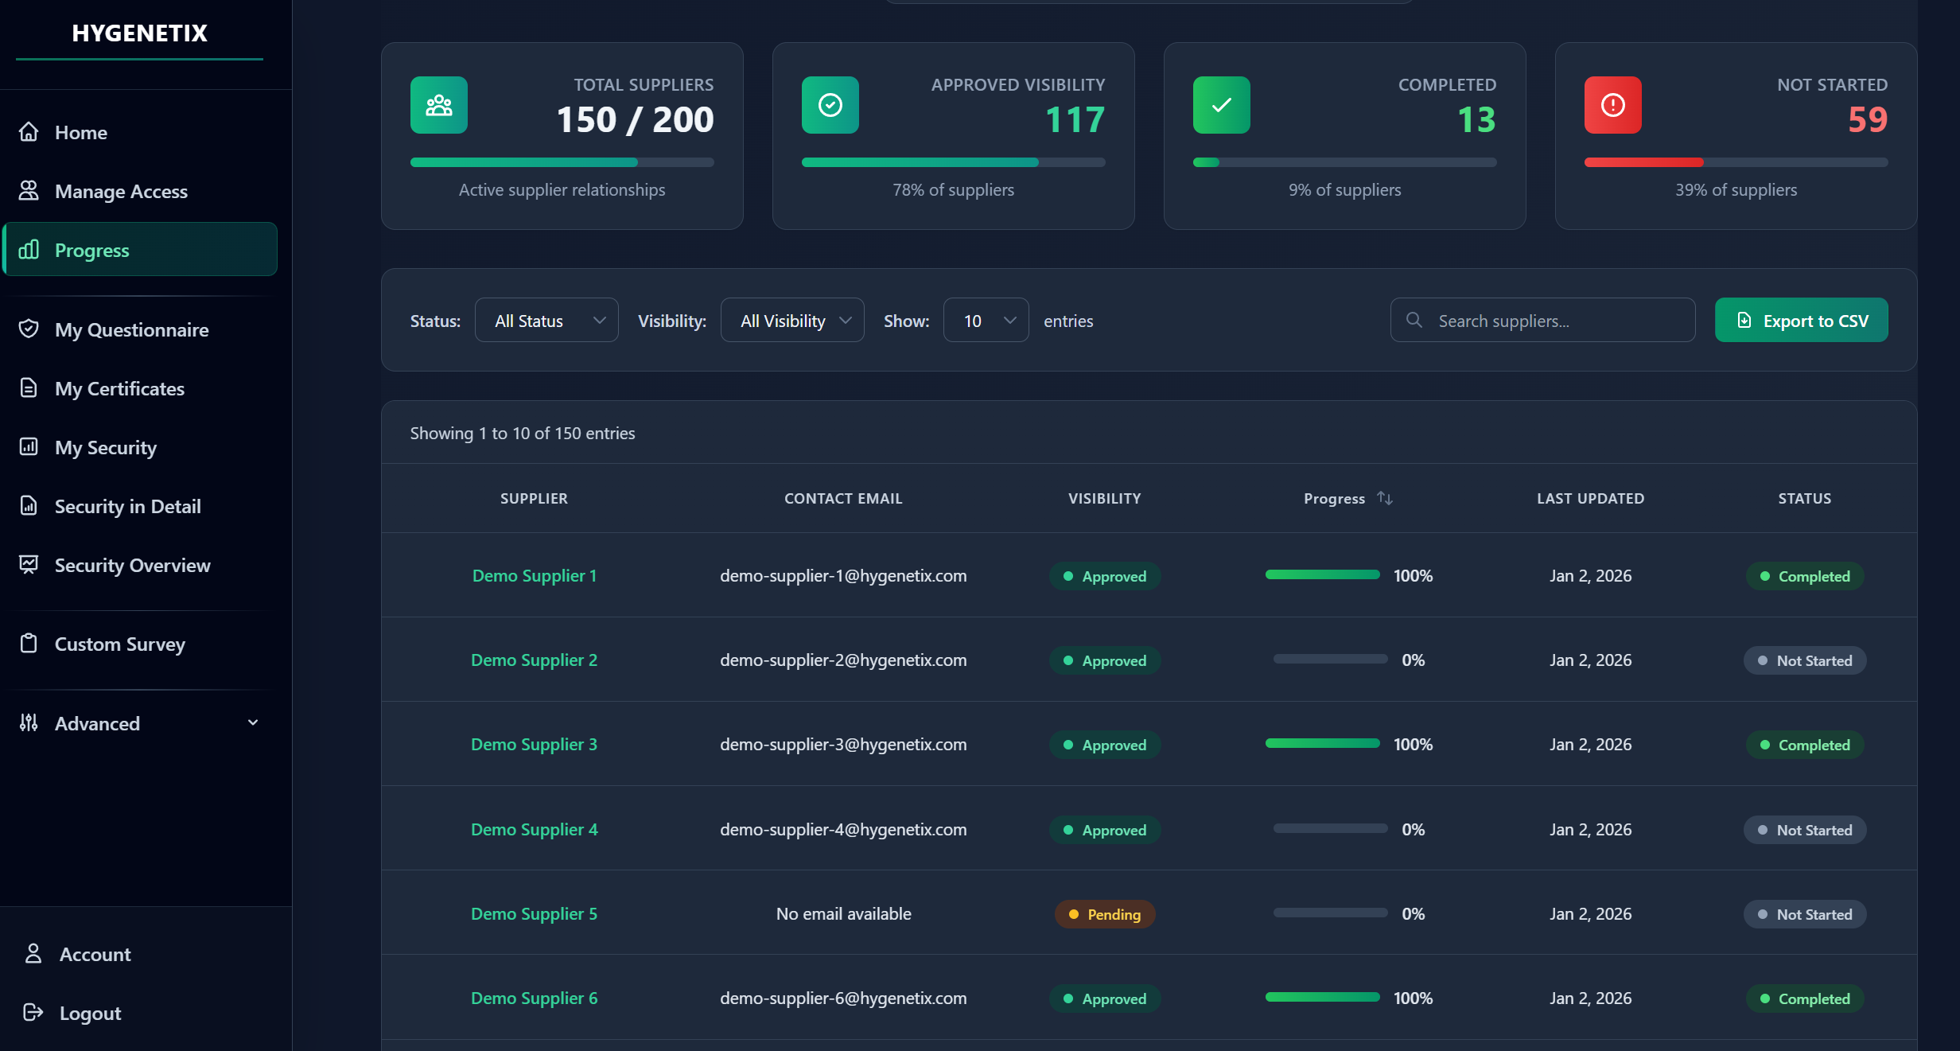
Task: Click the Security Overview image icon
Action: pyautogui.click(x=29, y=565)
